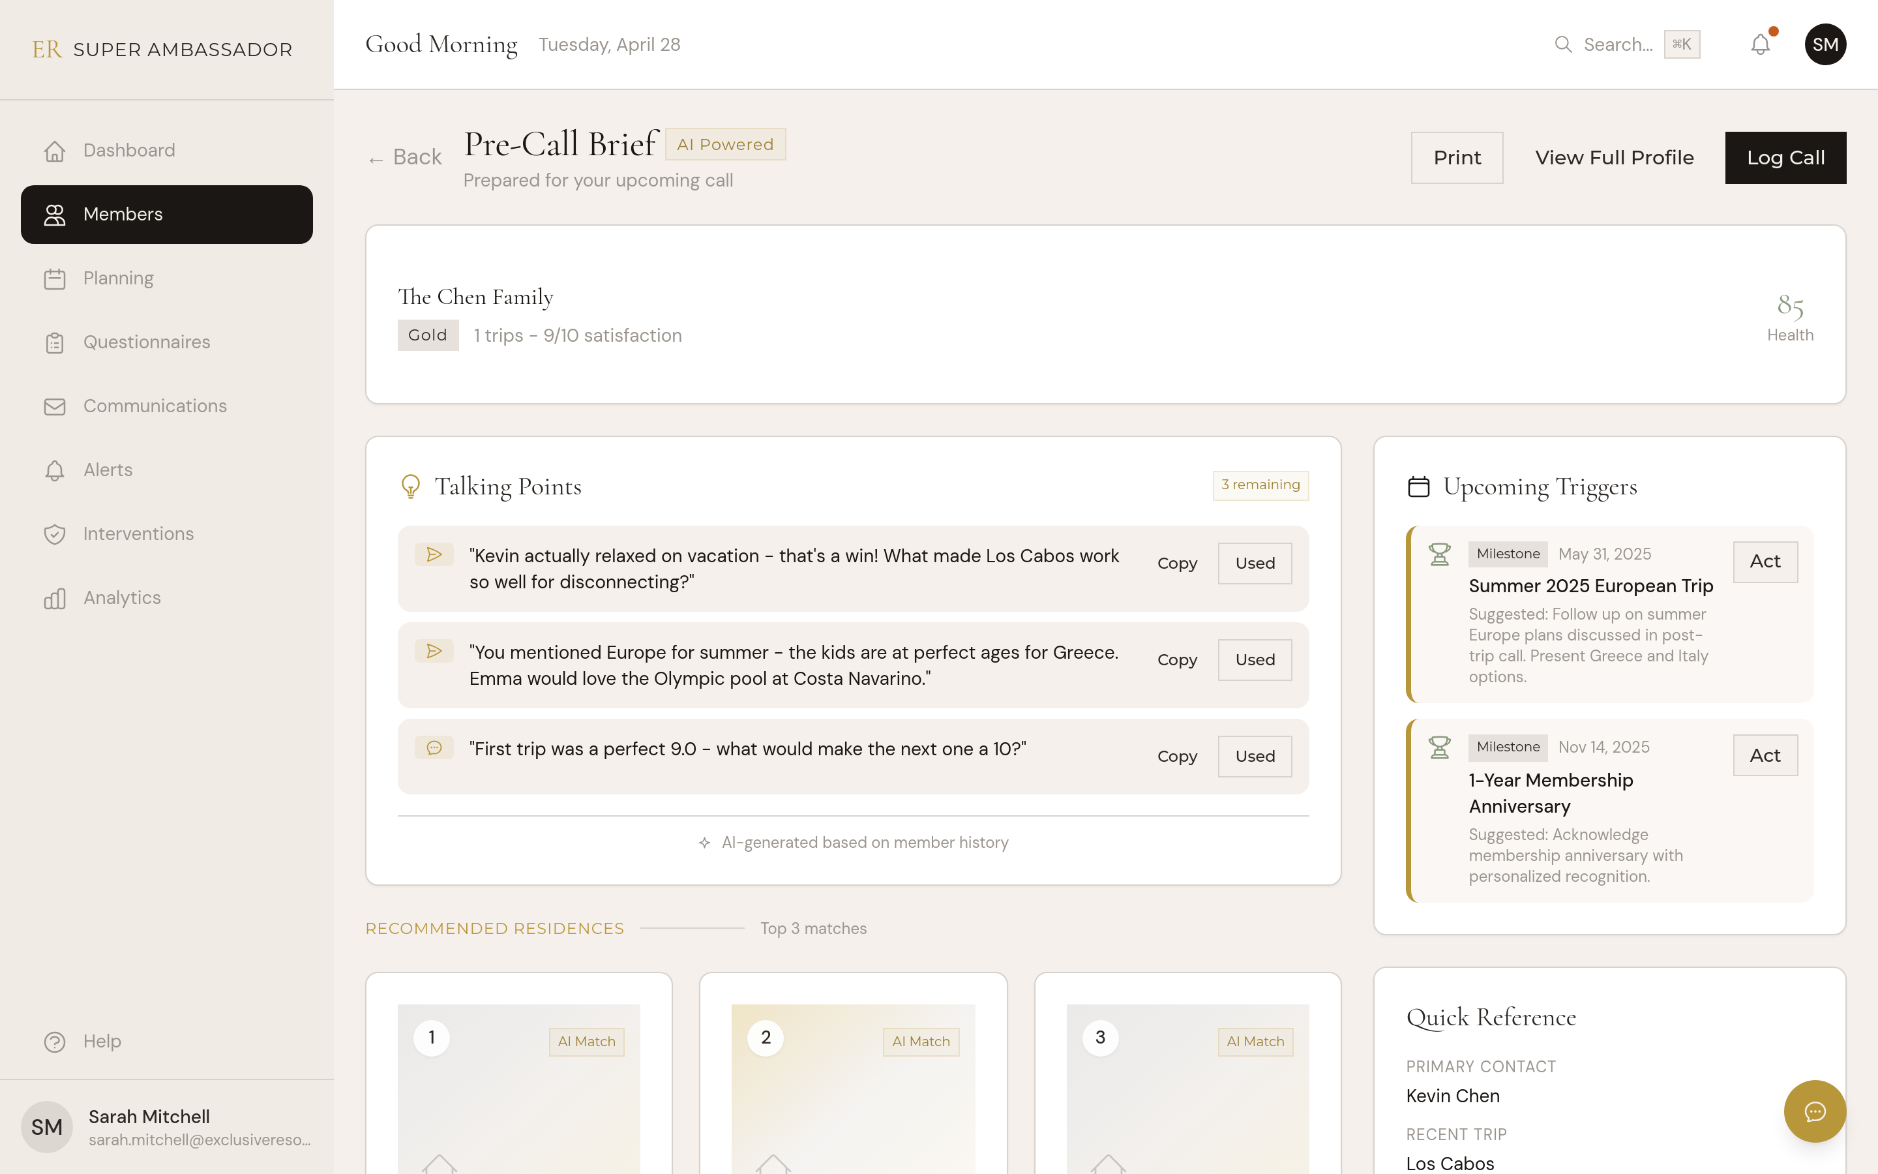Image resolution: width=1878 pixels, height=1174 pixels.
Task: Mark the First trip 9.0 point as Used
Action: (1255, 757)
